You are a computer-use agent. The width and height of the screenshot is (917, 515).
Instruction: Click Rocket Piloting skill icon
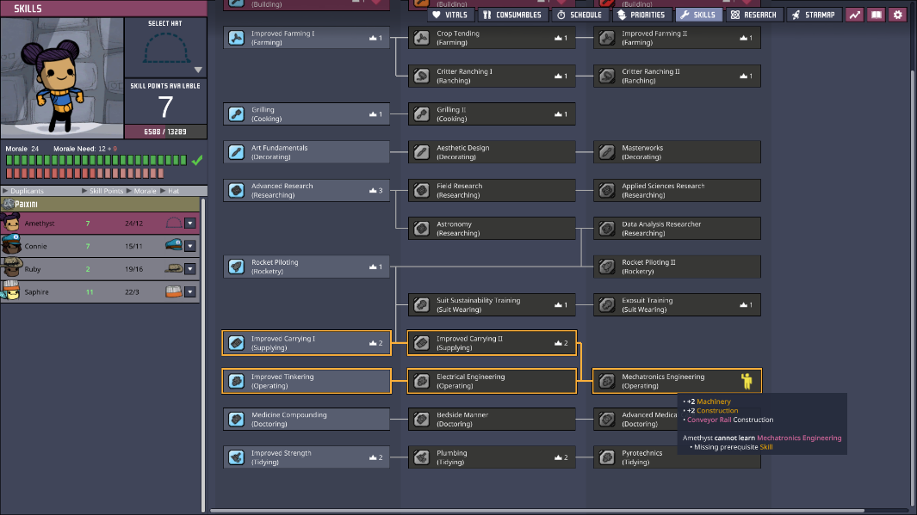point(236,267)
